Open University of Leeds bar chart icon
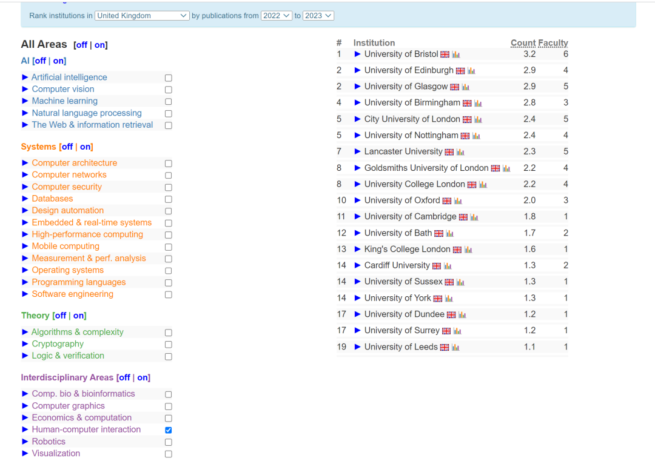The height and width of the screenshot is (464, 655). 455,348
